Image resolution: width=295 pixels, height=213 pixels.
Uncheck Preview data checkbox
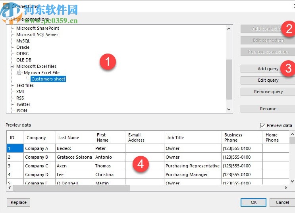pos(262,125)
